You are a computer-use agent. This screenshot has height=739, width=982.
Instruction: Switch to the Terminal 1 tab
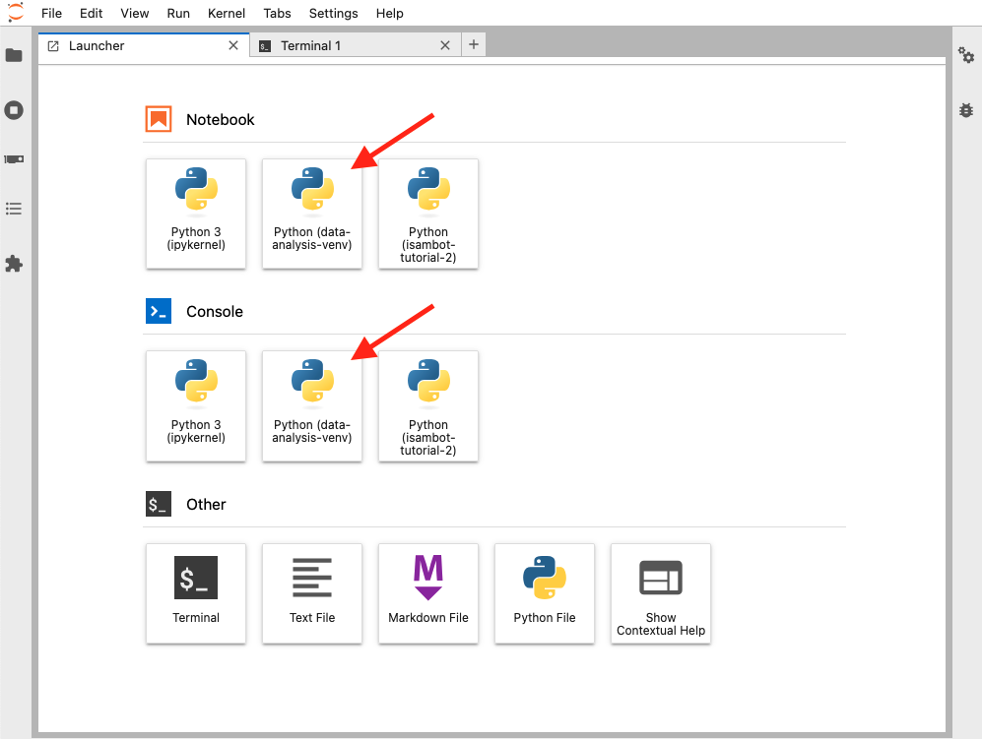click(x=356, y=45)
